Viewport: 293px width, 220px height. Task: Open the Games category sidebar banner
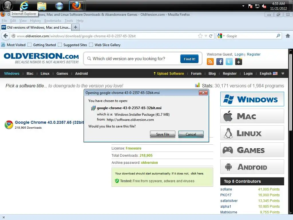252,150
